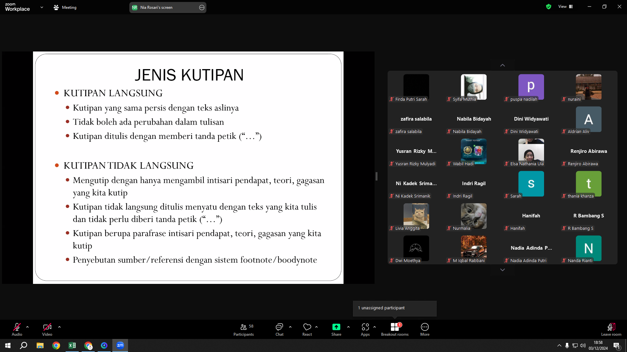Image resolution: width=627 pixels, height=352 pixels.
Task: Open Windows taskbar search
Action: (x=24, y=345)
